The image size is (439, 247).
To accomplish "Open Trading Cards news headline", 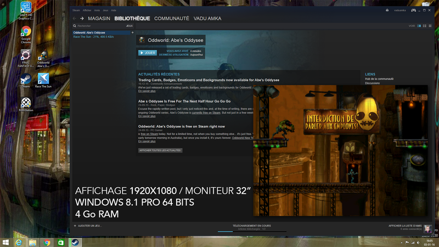I will (209, 80).
